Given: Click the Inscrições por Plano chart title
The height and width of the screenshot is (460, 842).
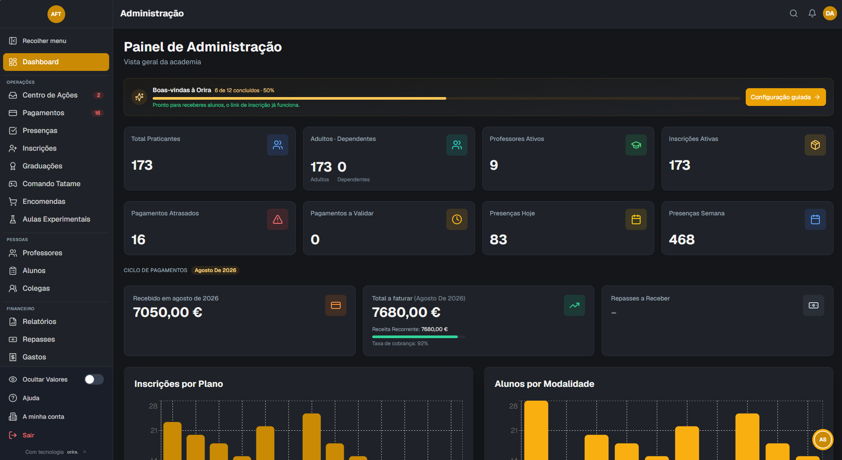Looking at the screenshot, I should pos(179,384).
